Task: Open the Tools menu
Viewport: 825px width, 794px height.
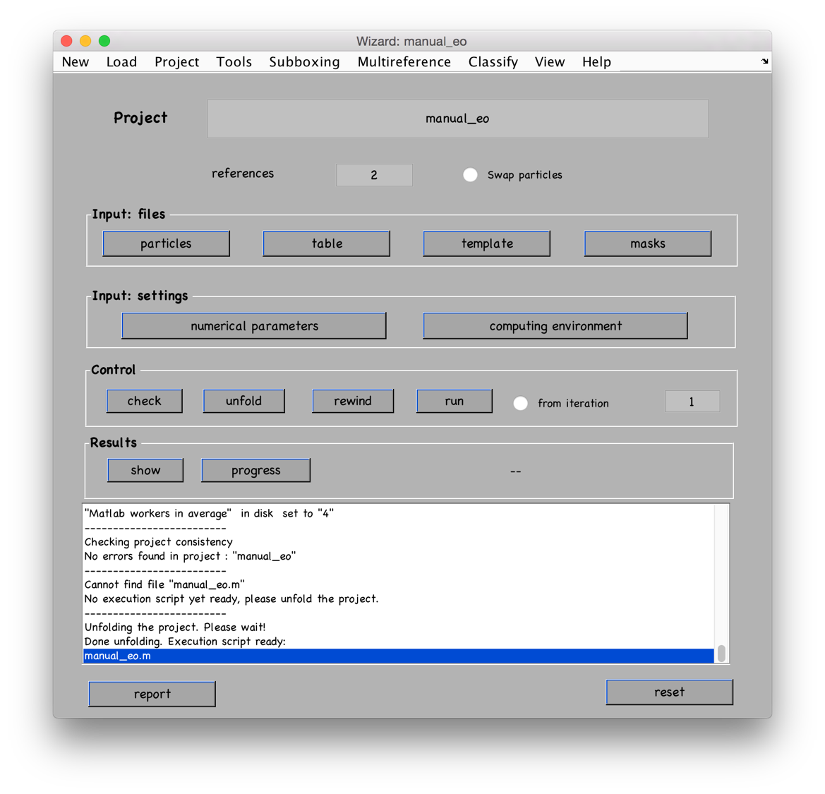Action: click(x=234, y=62)
